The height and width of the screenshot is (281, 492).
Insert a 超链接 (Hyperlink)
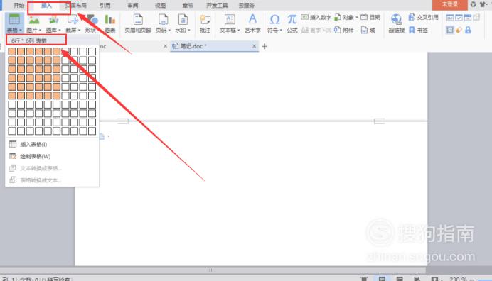pyautogui.click(x=396, y=23)
